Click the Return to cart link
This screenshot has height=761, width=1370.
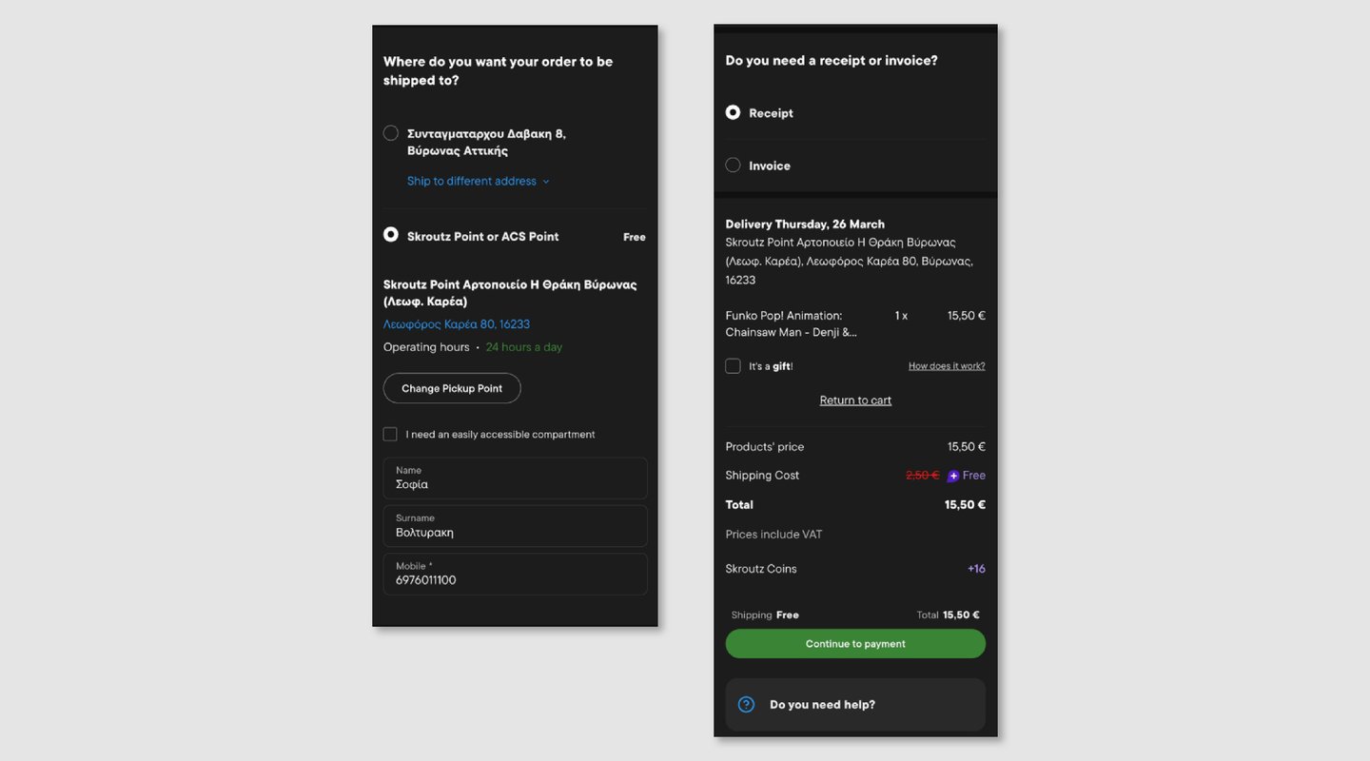[855, 400]
